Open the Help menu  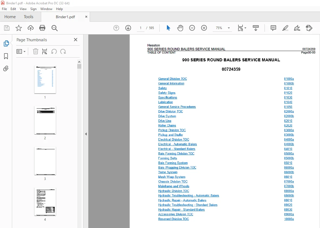(x=59, y=9)
